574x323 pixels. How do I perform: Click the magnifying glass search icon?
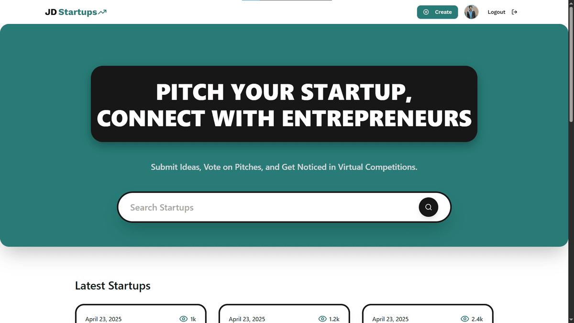pyautogui.click(x=428, y=207)
